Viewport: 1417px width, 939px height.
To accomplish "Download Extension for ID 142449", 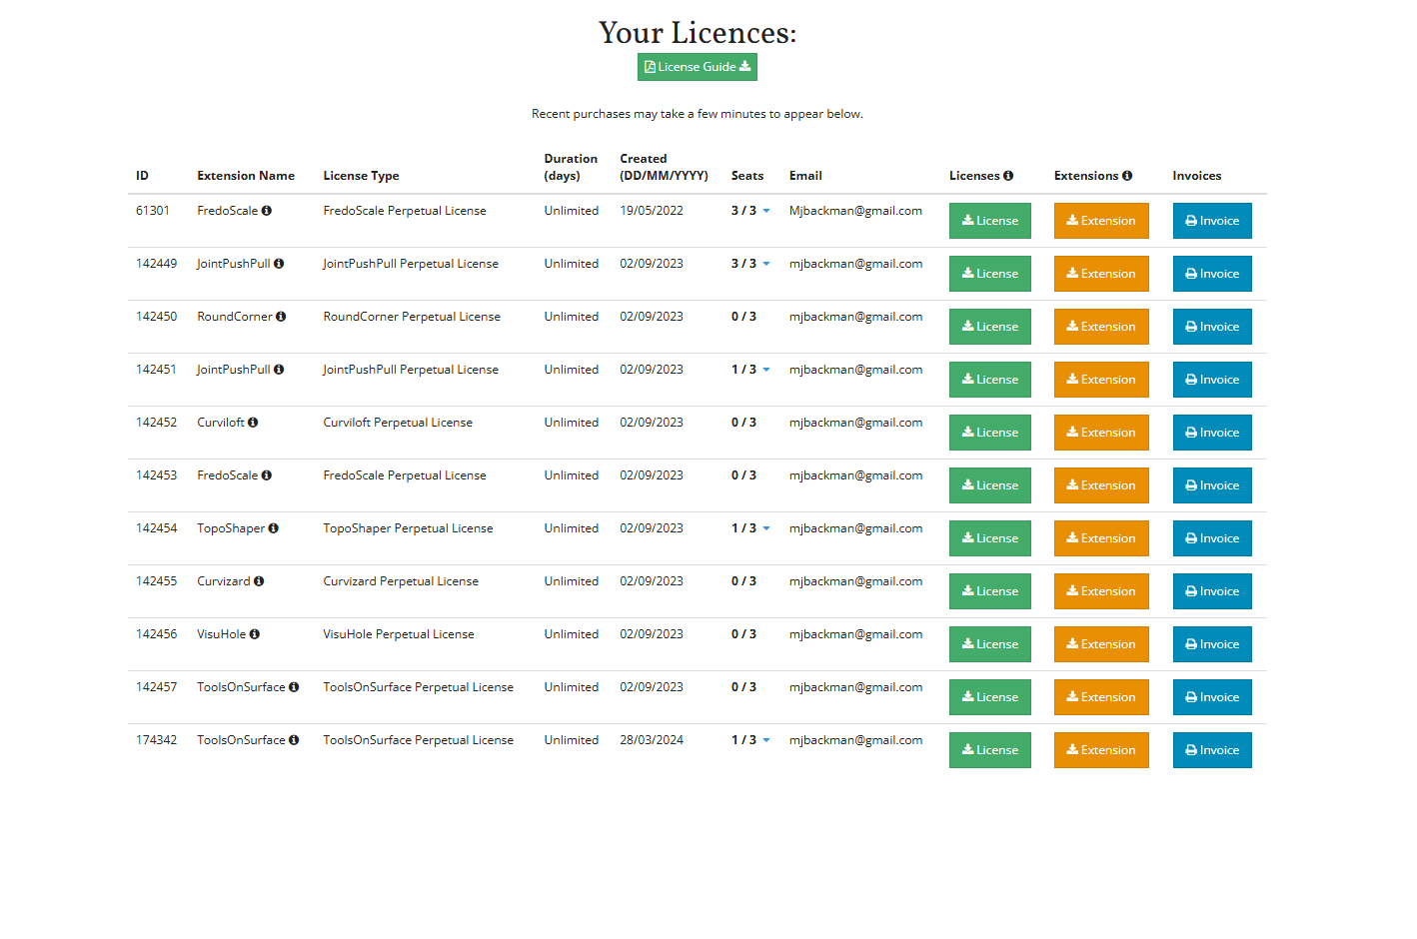I will (x=1101, y=274).
